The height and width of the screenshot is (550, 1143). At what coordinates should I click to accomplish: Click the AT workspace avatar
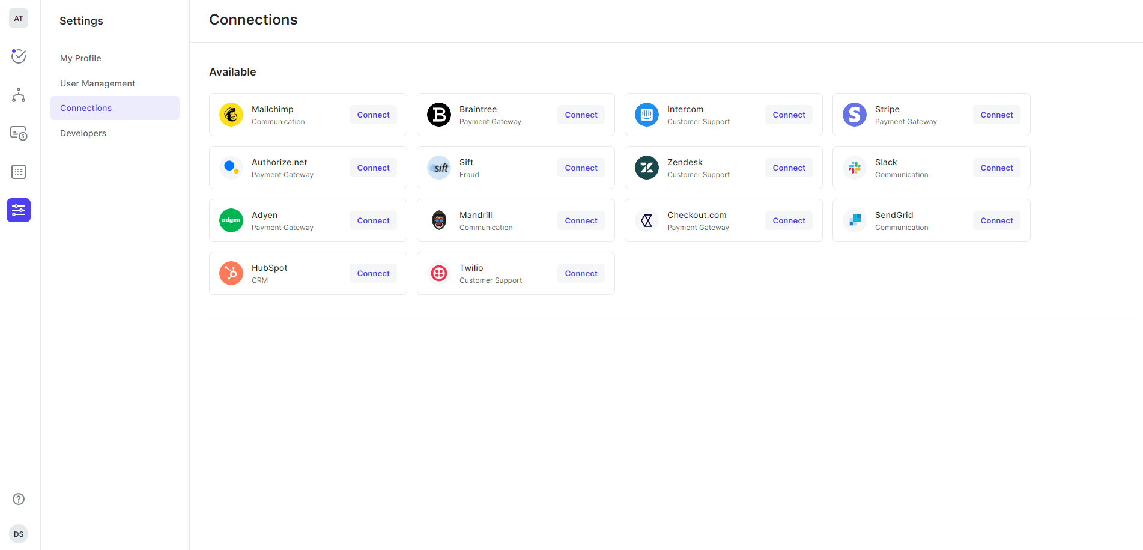[x=19, y=18]
